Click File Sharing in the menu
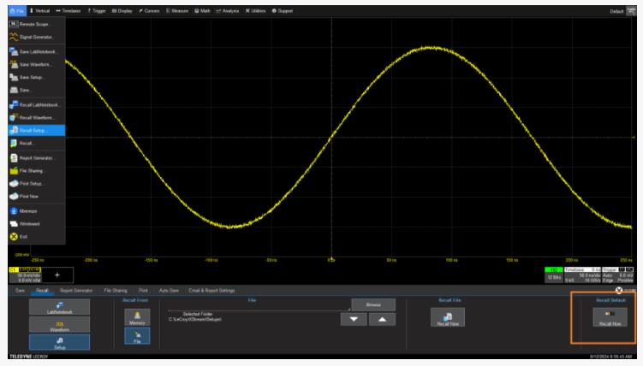 pos(33,170)
